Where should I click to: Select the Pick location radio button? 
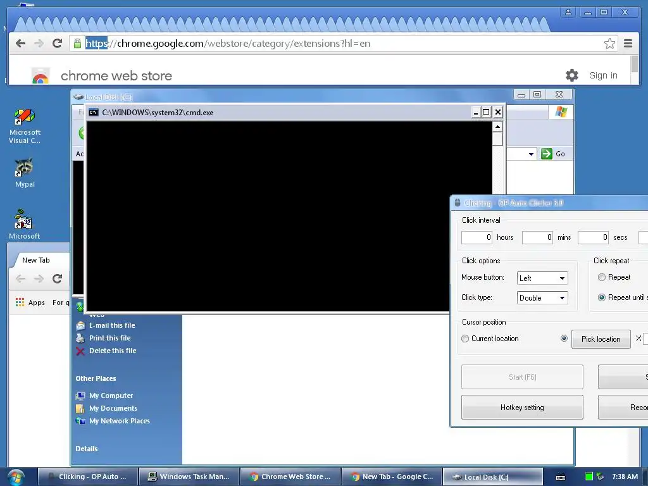pyautogui.click(x=564, y=339)
